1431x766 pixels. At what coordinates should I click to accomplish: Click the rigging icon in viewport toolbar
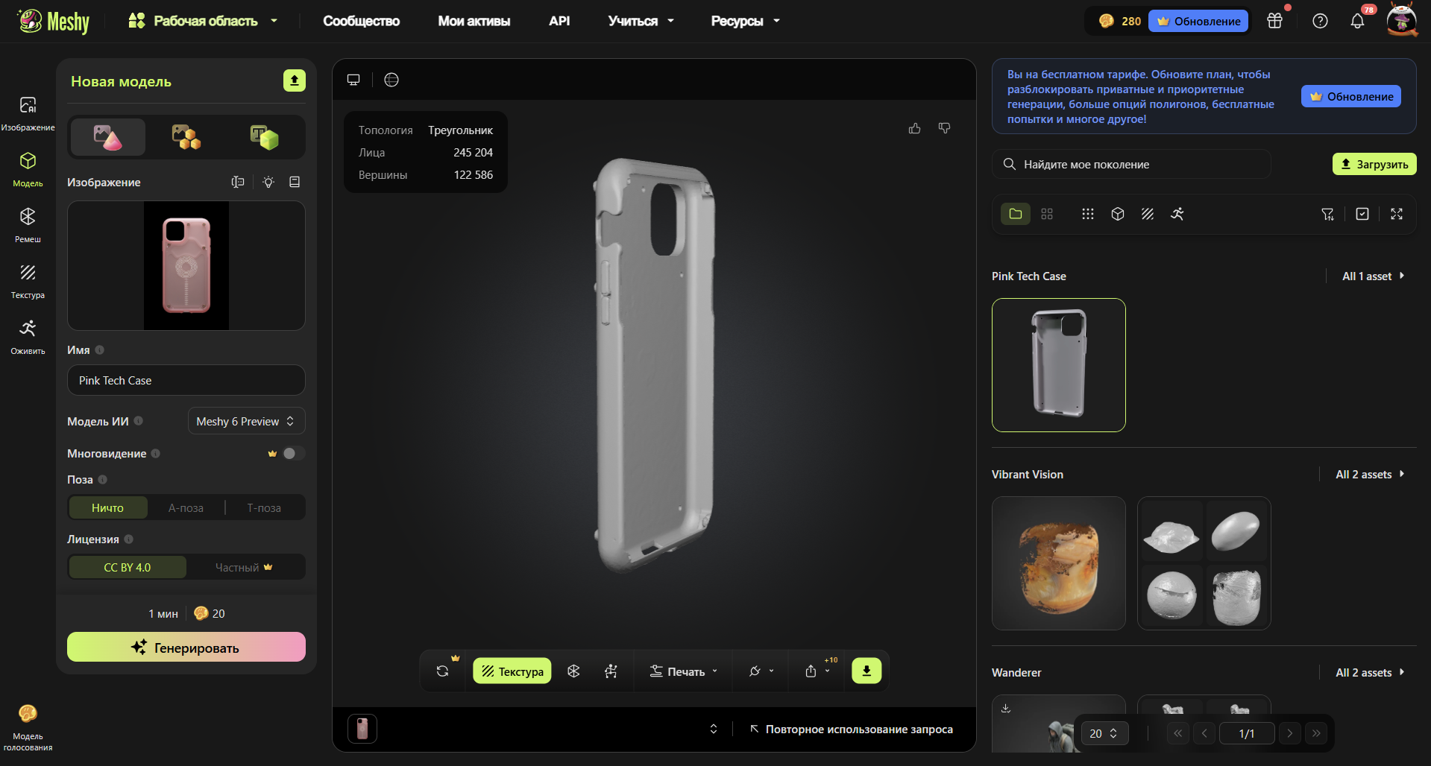click(611, 671)
